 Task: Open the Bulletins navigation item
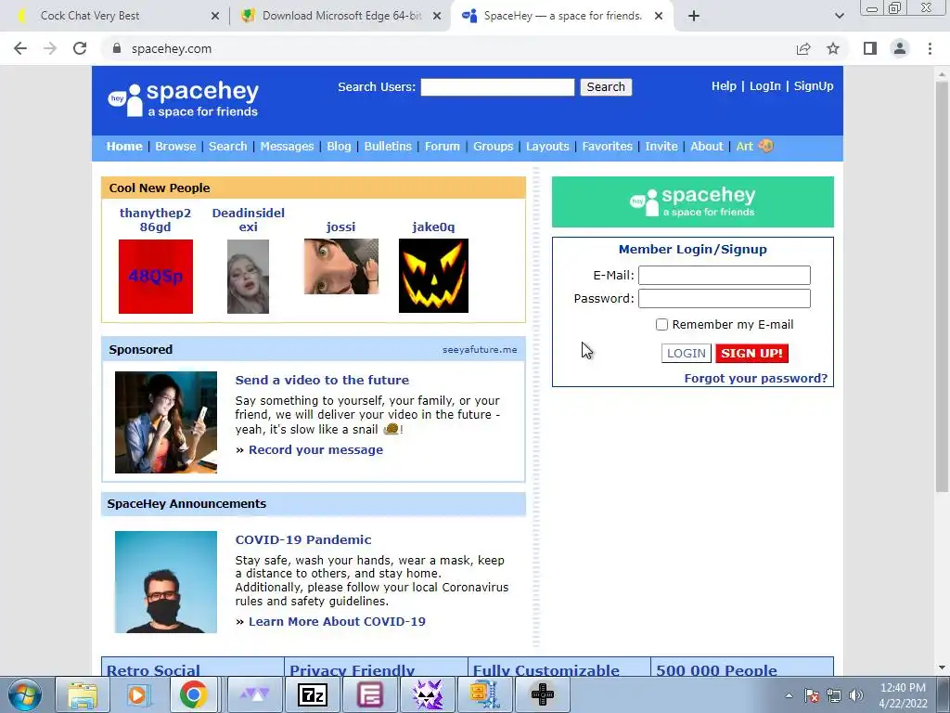(388, 146)
